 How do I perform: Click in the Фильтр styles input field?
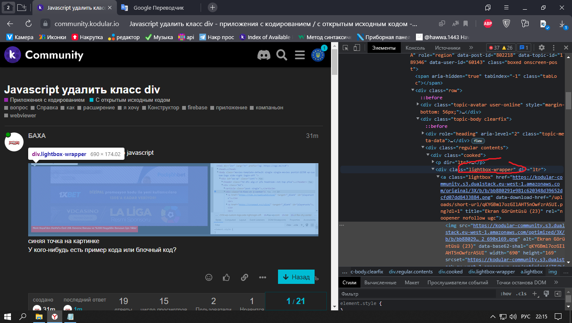coord(416,294)
